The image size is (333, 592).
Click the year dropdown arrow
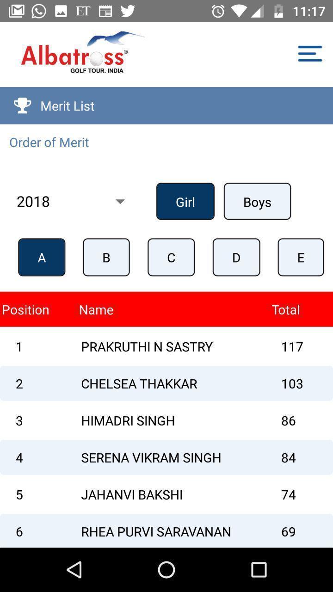tap(120, 202)
